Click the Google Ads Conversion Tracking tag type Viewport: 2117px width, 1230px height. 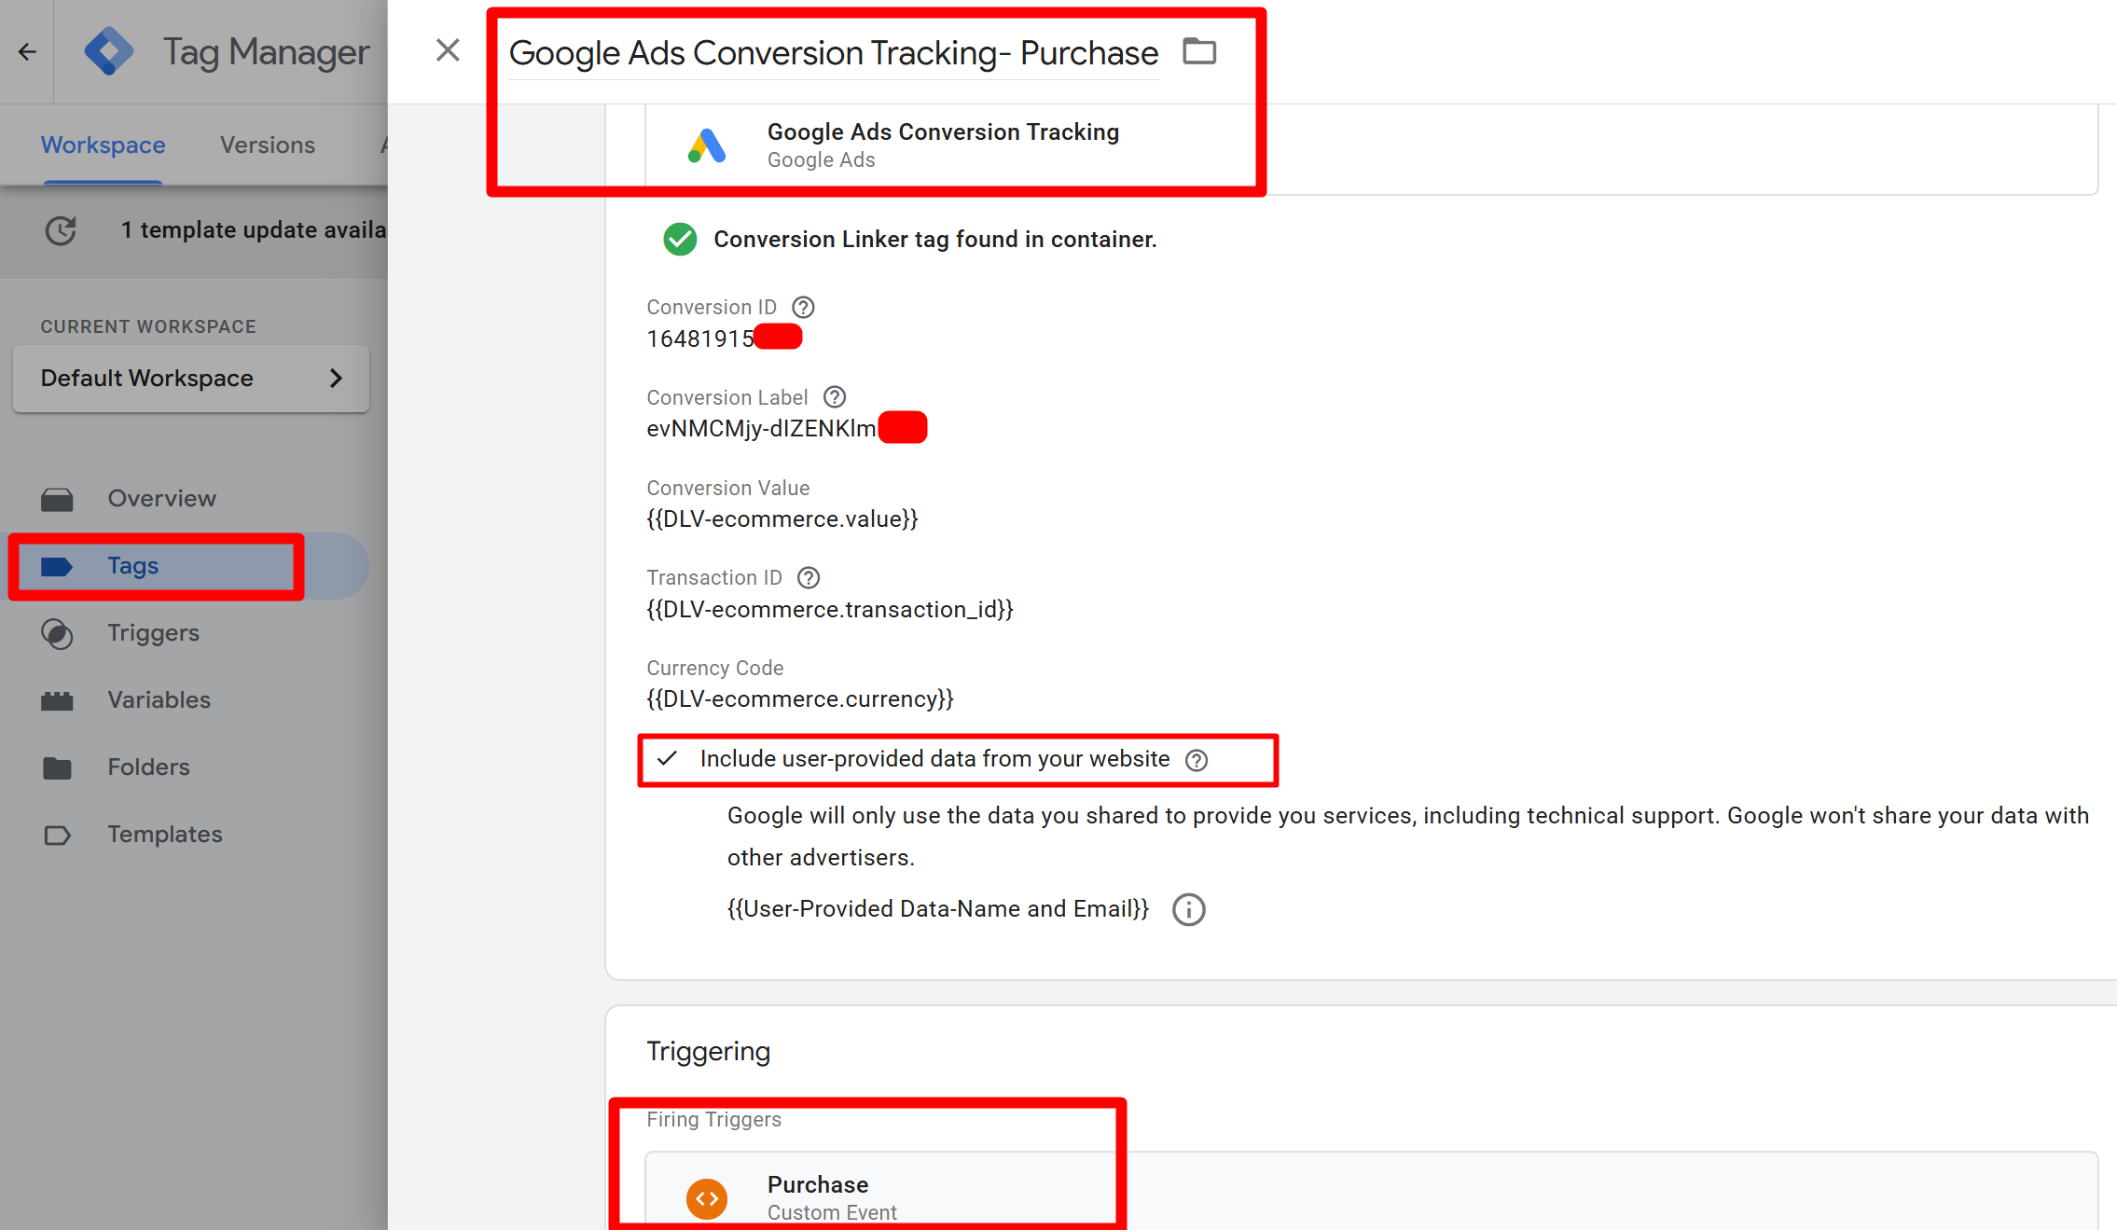[x=942, y=145]
